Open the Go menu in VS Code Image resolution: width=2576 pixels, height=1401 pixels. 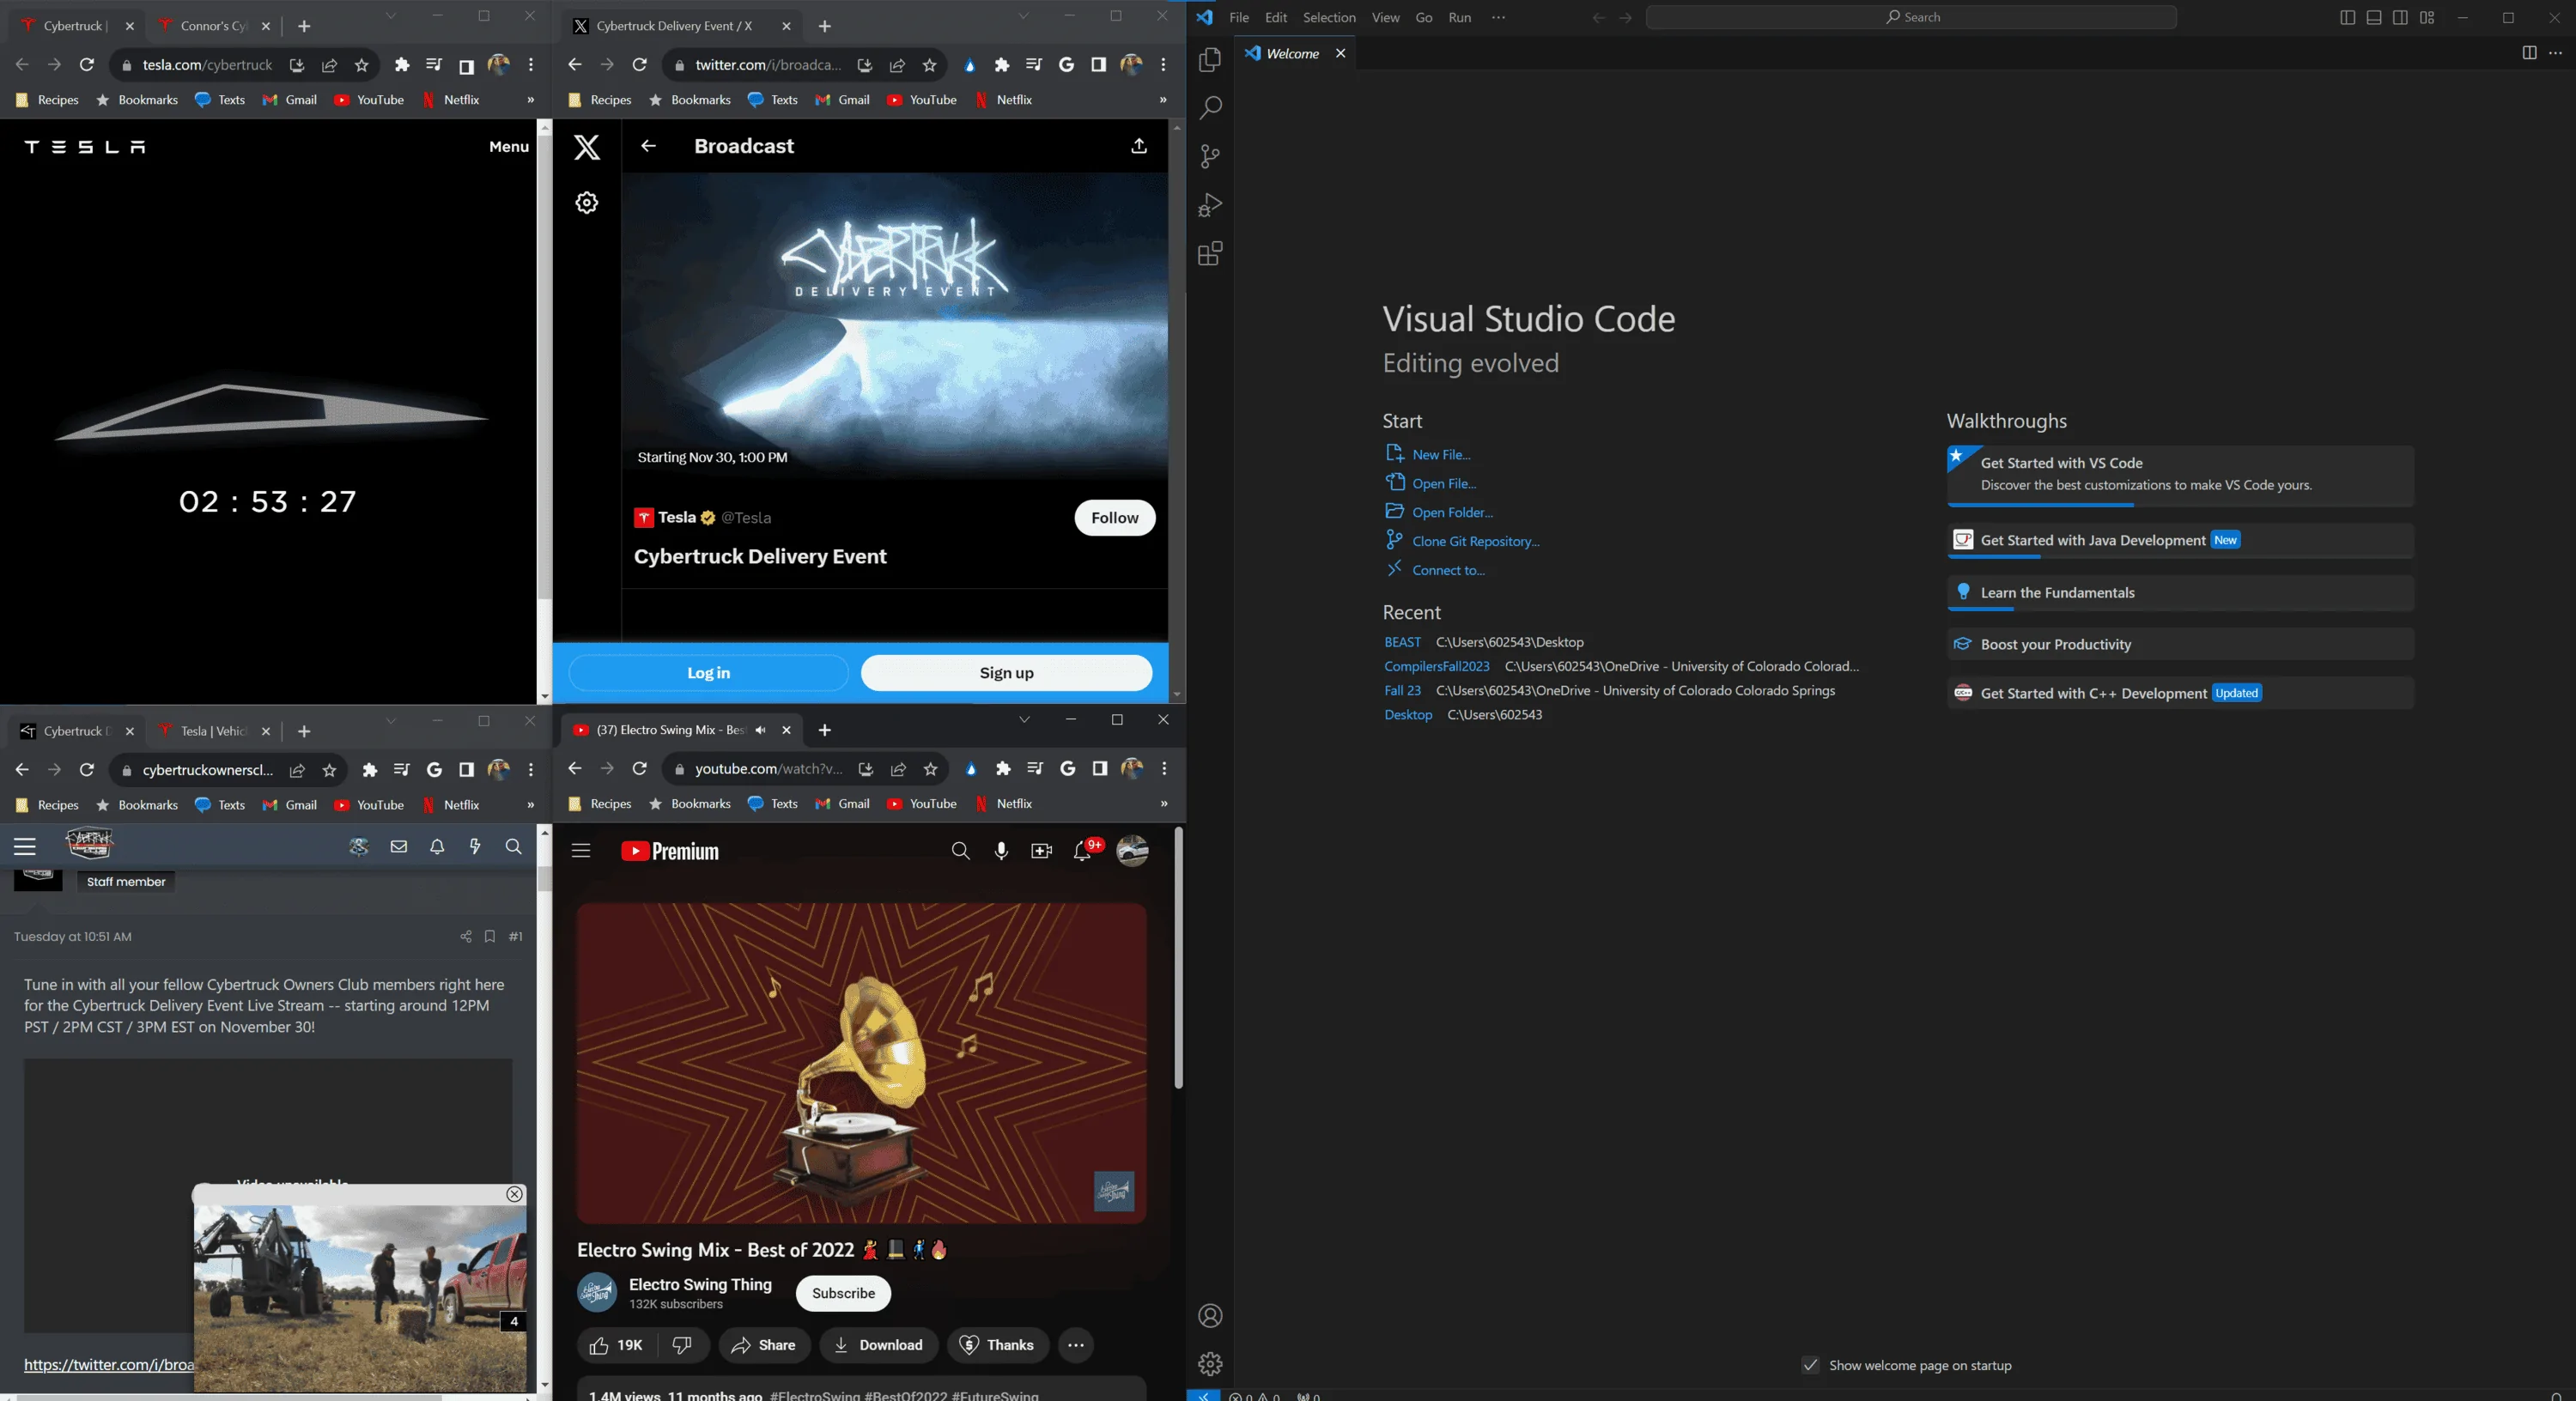pyautogui.click(x=1424, y=17)
